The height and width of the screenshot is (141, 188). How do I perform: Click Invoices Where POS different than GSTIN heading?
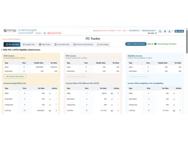click(82, 83)
